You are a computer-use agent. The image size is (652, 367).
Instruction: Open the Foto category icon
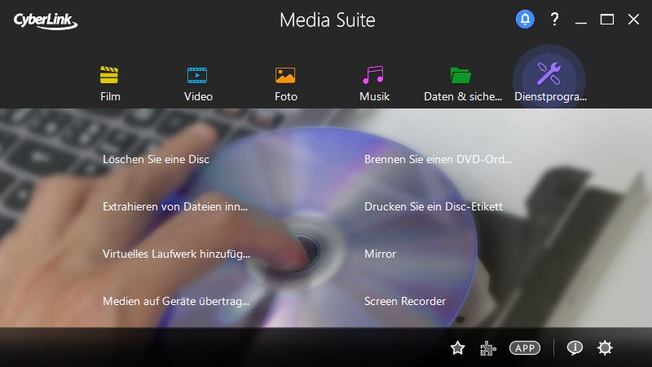(285, 76)
